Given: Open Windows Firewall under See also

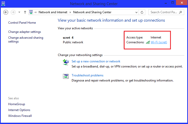Looking at the screenshot, I should click(x=20, y=116).
